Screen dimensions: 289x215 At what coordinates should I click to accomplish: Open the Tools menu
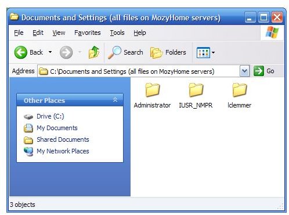(117, 33)
